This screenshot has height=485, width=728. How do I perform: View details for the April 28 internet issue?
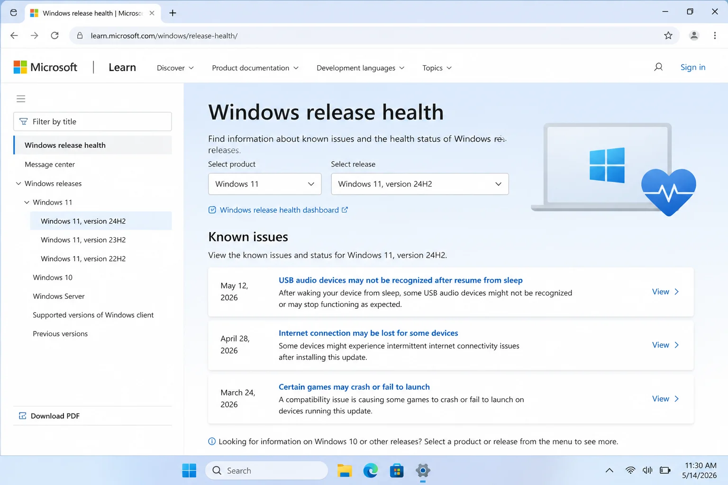(665, 345)
